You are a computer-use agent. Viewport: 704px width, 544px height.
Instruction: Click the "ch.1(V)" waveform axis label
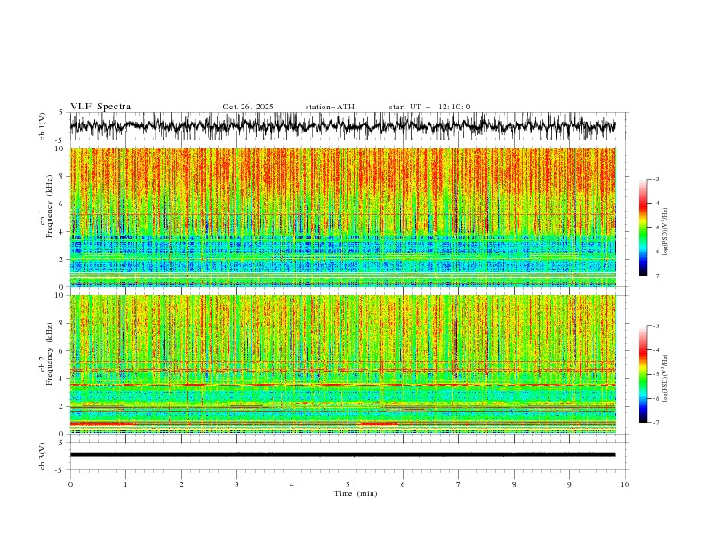pyautogui.click(x=43, y=126)
